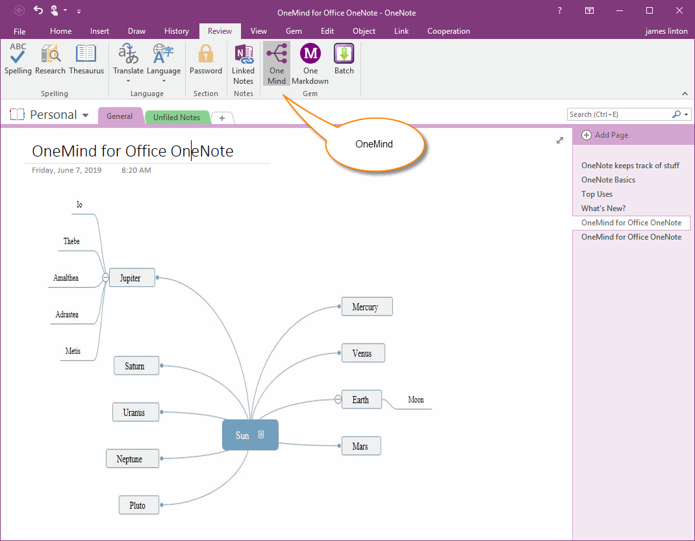
Task: Expand page to full page view
Action: click(560, 140)
